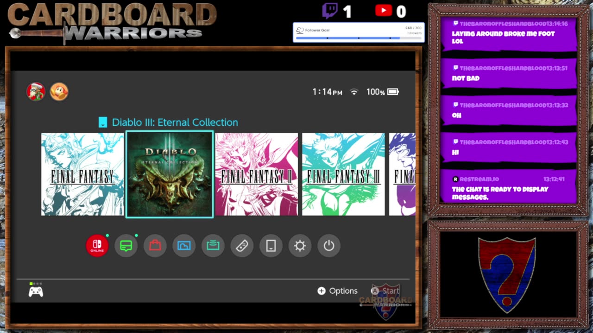
Task: Click the Options plus button
Action: coord(338,291)
